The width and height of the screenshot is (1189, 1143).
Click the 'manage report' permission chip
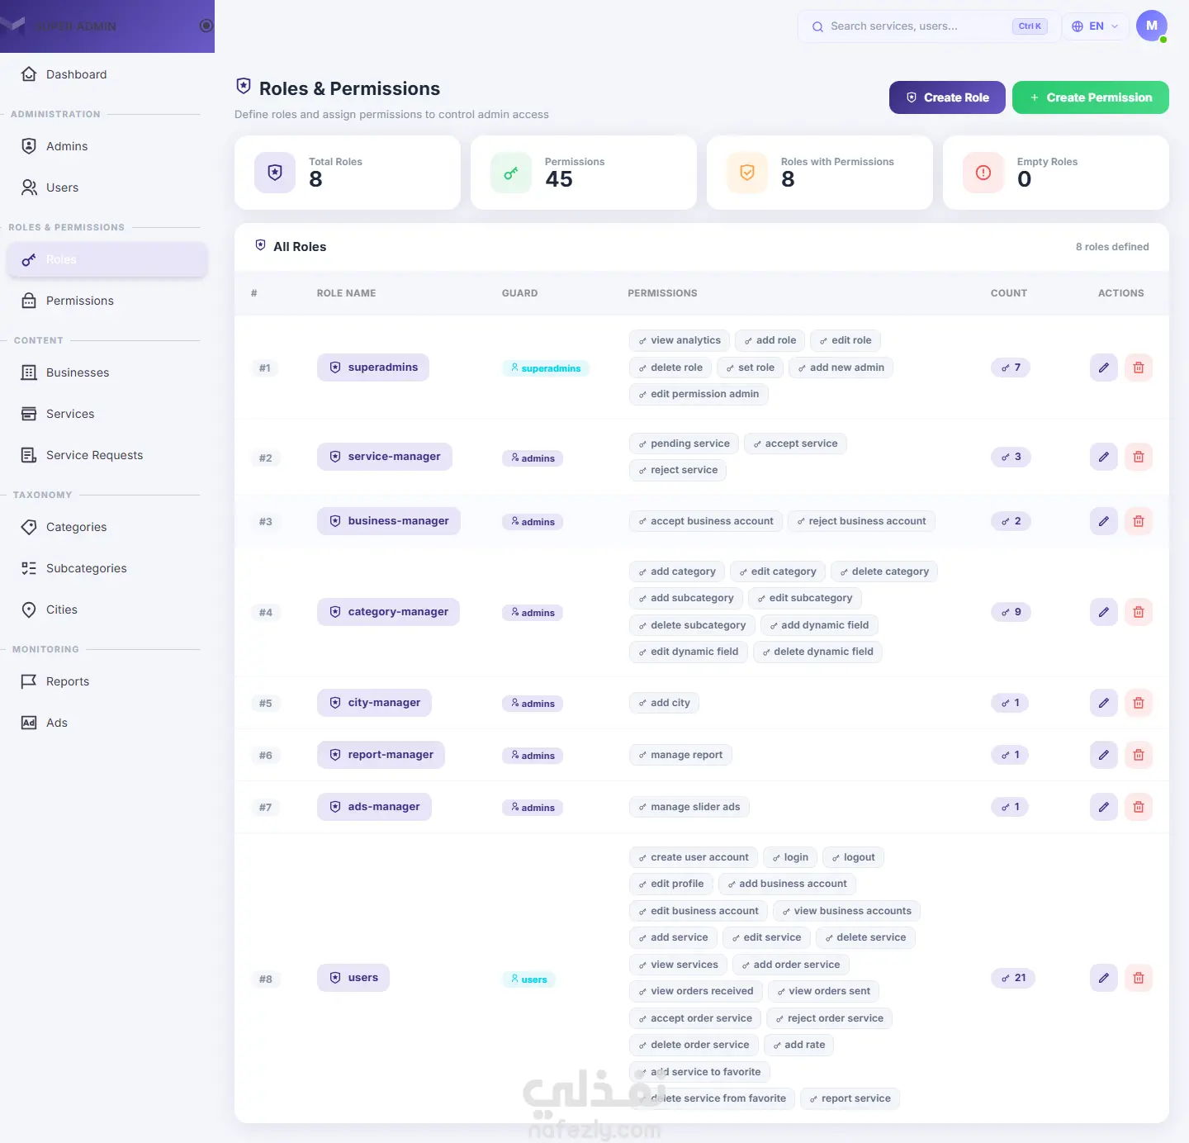coord(680,755)
